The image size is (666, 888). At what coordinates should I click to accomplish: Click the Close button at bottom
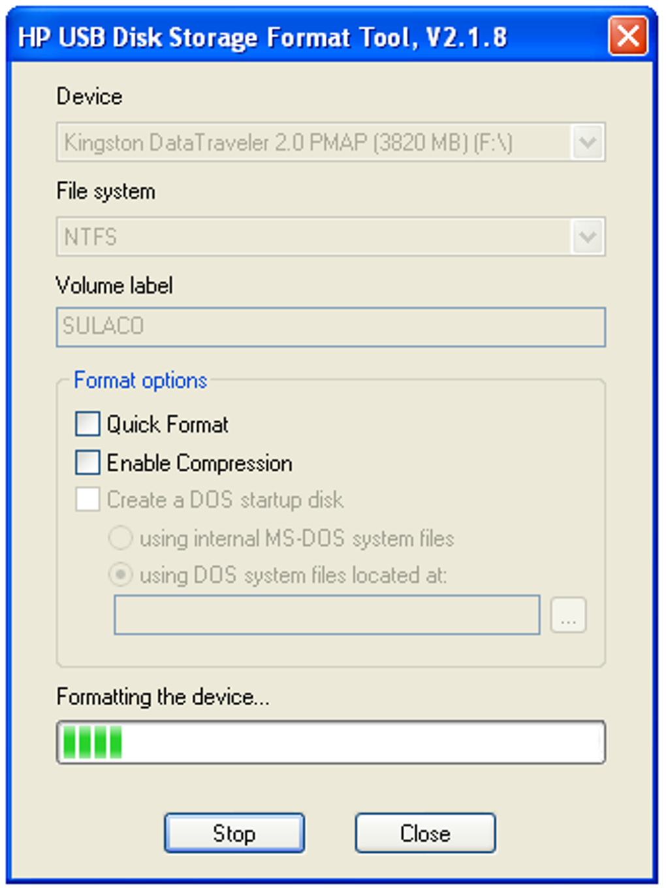(x=425, y=832)
